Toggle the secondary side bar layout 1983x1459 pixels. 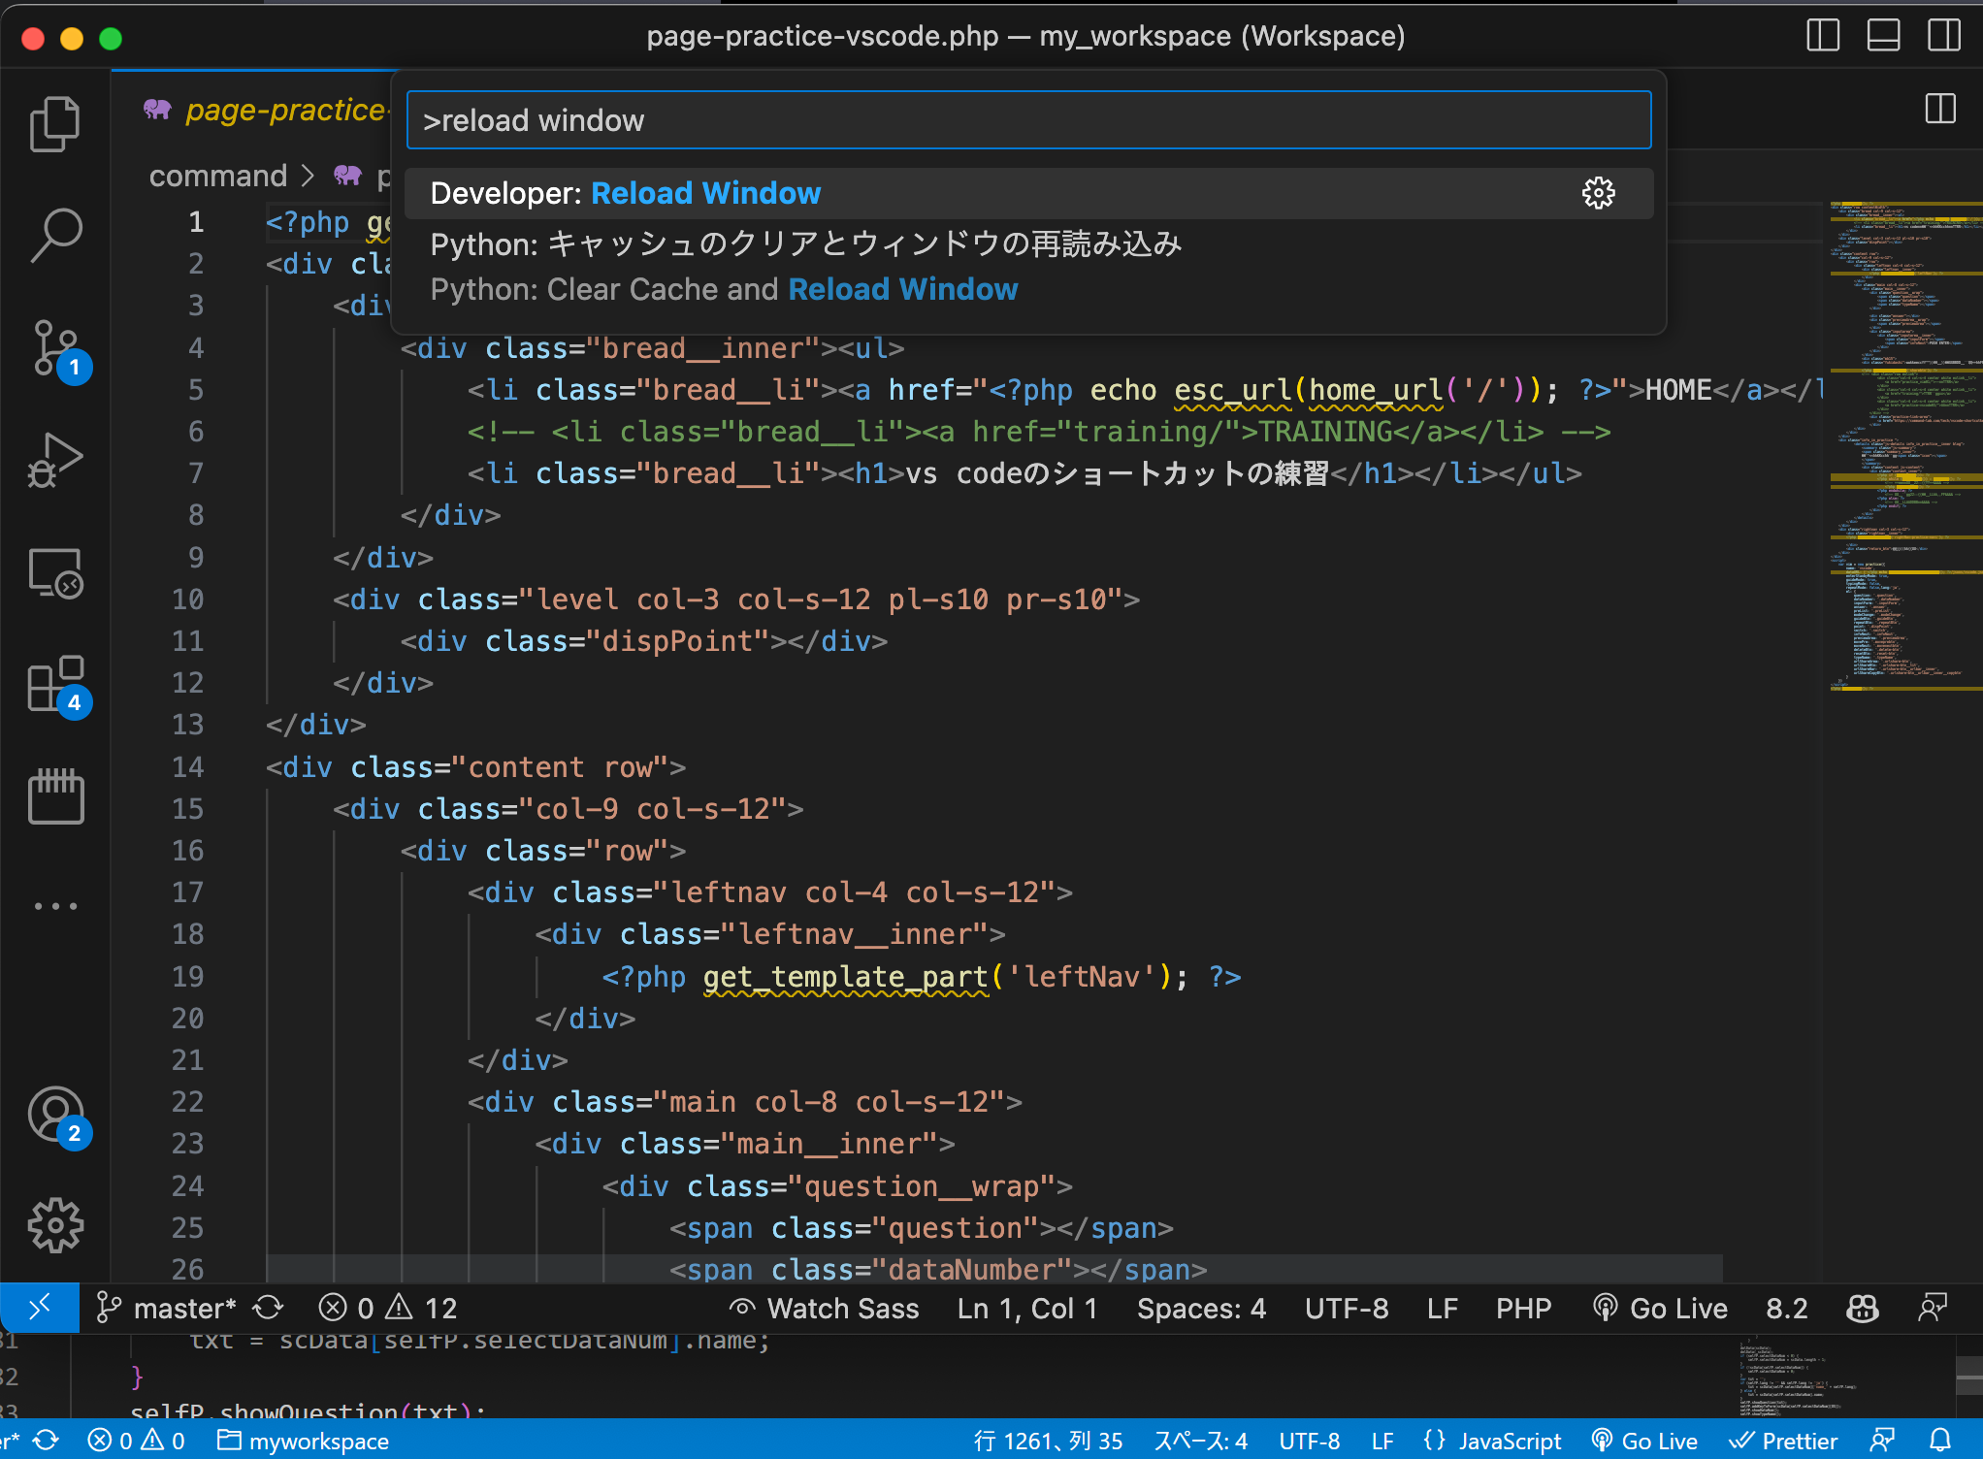click(x=1943, y=36)
